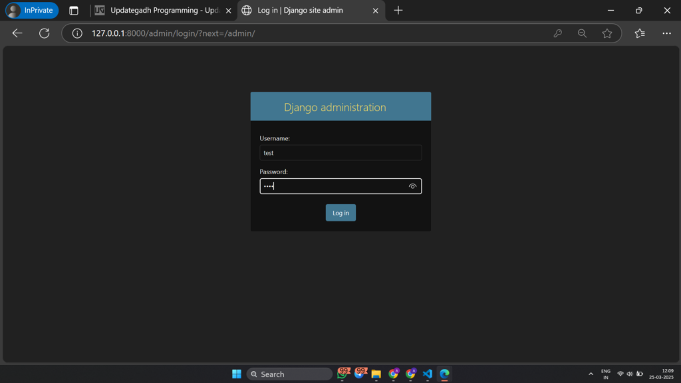Open Visual Studio Code from taskbar

coord(428,374)
